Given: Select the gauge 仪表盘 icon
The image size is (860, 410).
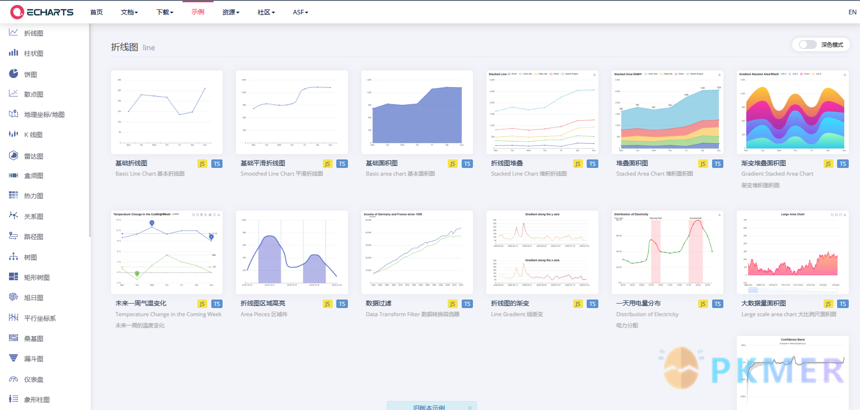Looking at the screenshot, I should pyautogui.click(x=13, y=379).
